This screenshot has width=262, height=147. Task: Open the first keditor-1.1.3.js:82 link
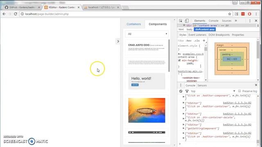pos(237,103)
